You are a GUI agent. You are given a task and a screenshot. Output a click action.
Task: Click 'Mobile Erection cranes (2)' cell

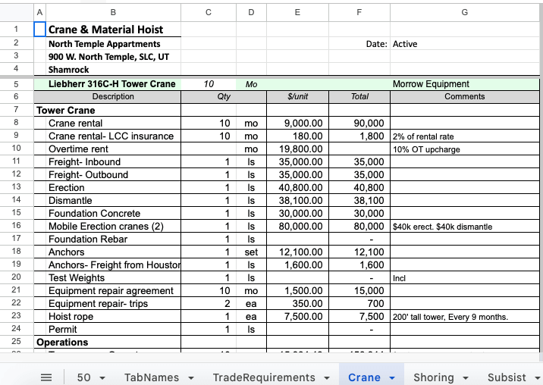[x=113, y=226]
